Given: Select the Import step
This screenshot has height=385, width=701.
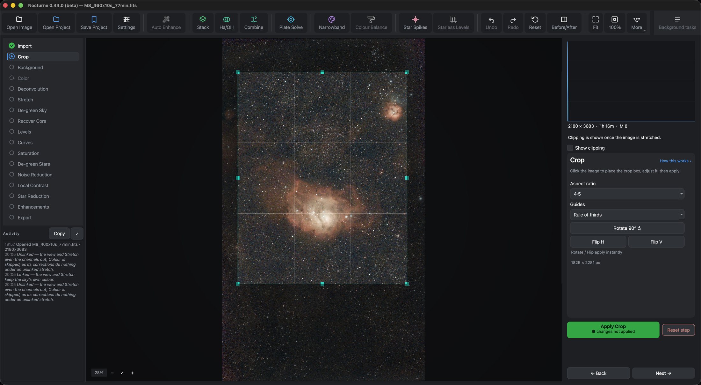Looking at the screenshot, I should click(43, 46).
